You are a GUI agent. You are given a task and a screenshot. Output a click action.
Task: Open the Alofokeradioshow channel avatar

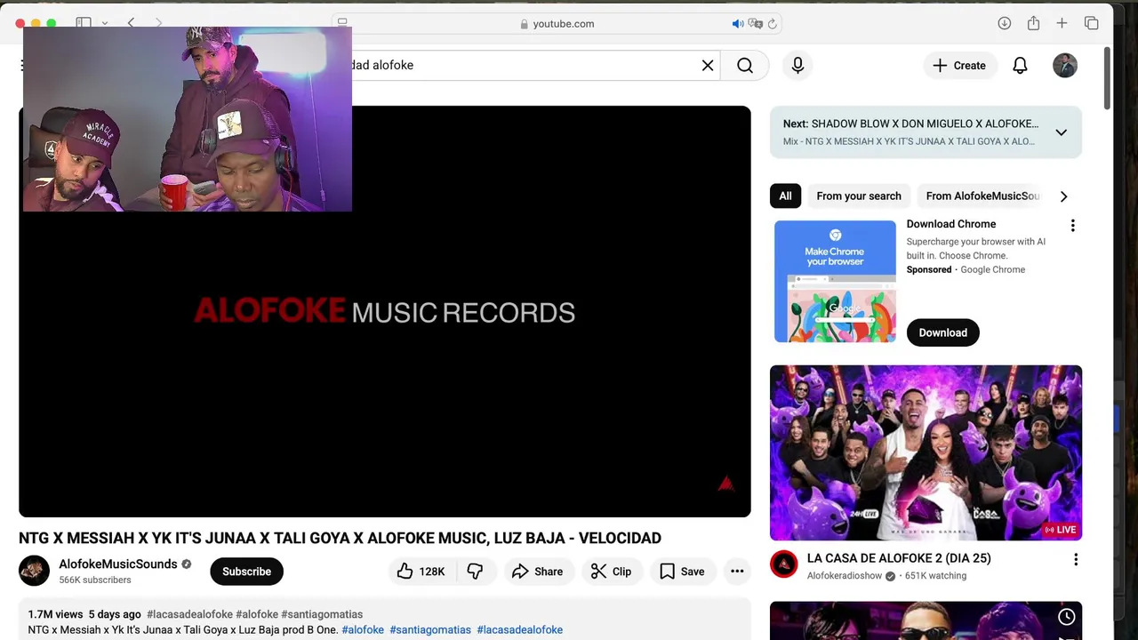(x=783, y=564)
